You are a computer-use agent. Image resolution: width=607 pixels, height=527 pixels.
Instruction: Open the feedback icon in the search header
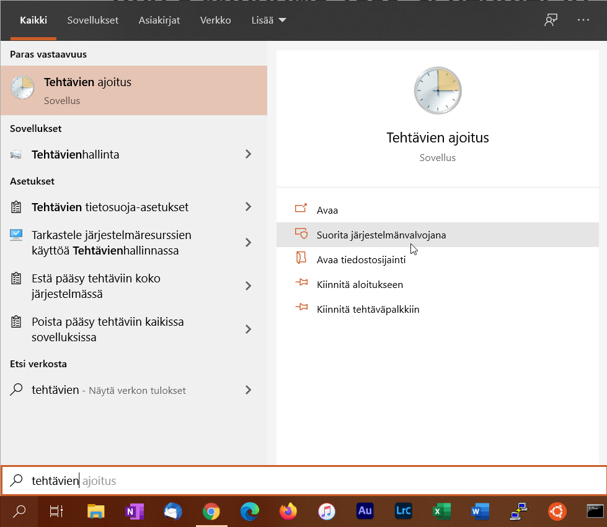click(x=550, y=20)
